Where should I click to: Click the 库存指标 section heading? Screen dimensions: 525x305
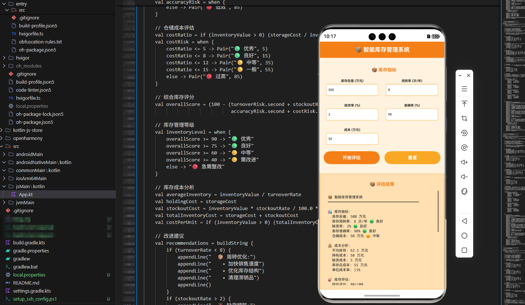click(x=384, y=70)
